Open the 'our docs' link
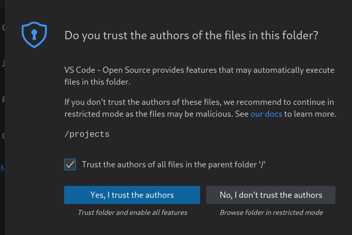The height and width of the screenshot is (235, 352). (266, 114)
